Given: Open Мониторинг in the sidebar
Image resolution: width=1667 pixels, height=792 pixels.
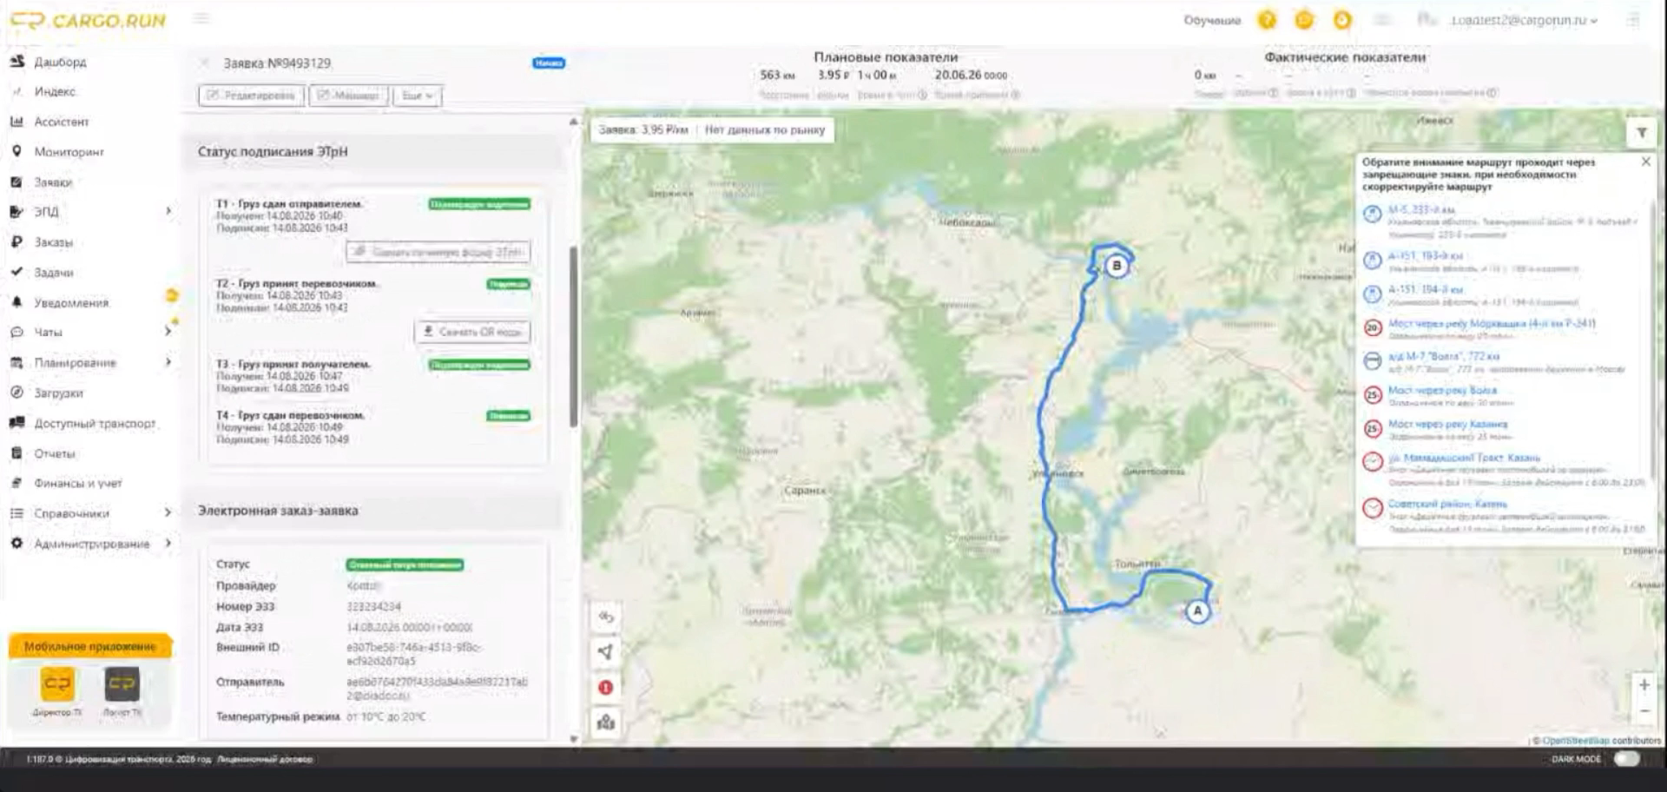Looking at the screenshot, I should coord(69,152).
